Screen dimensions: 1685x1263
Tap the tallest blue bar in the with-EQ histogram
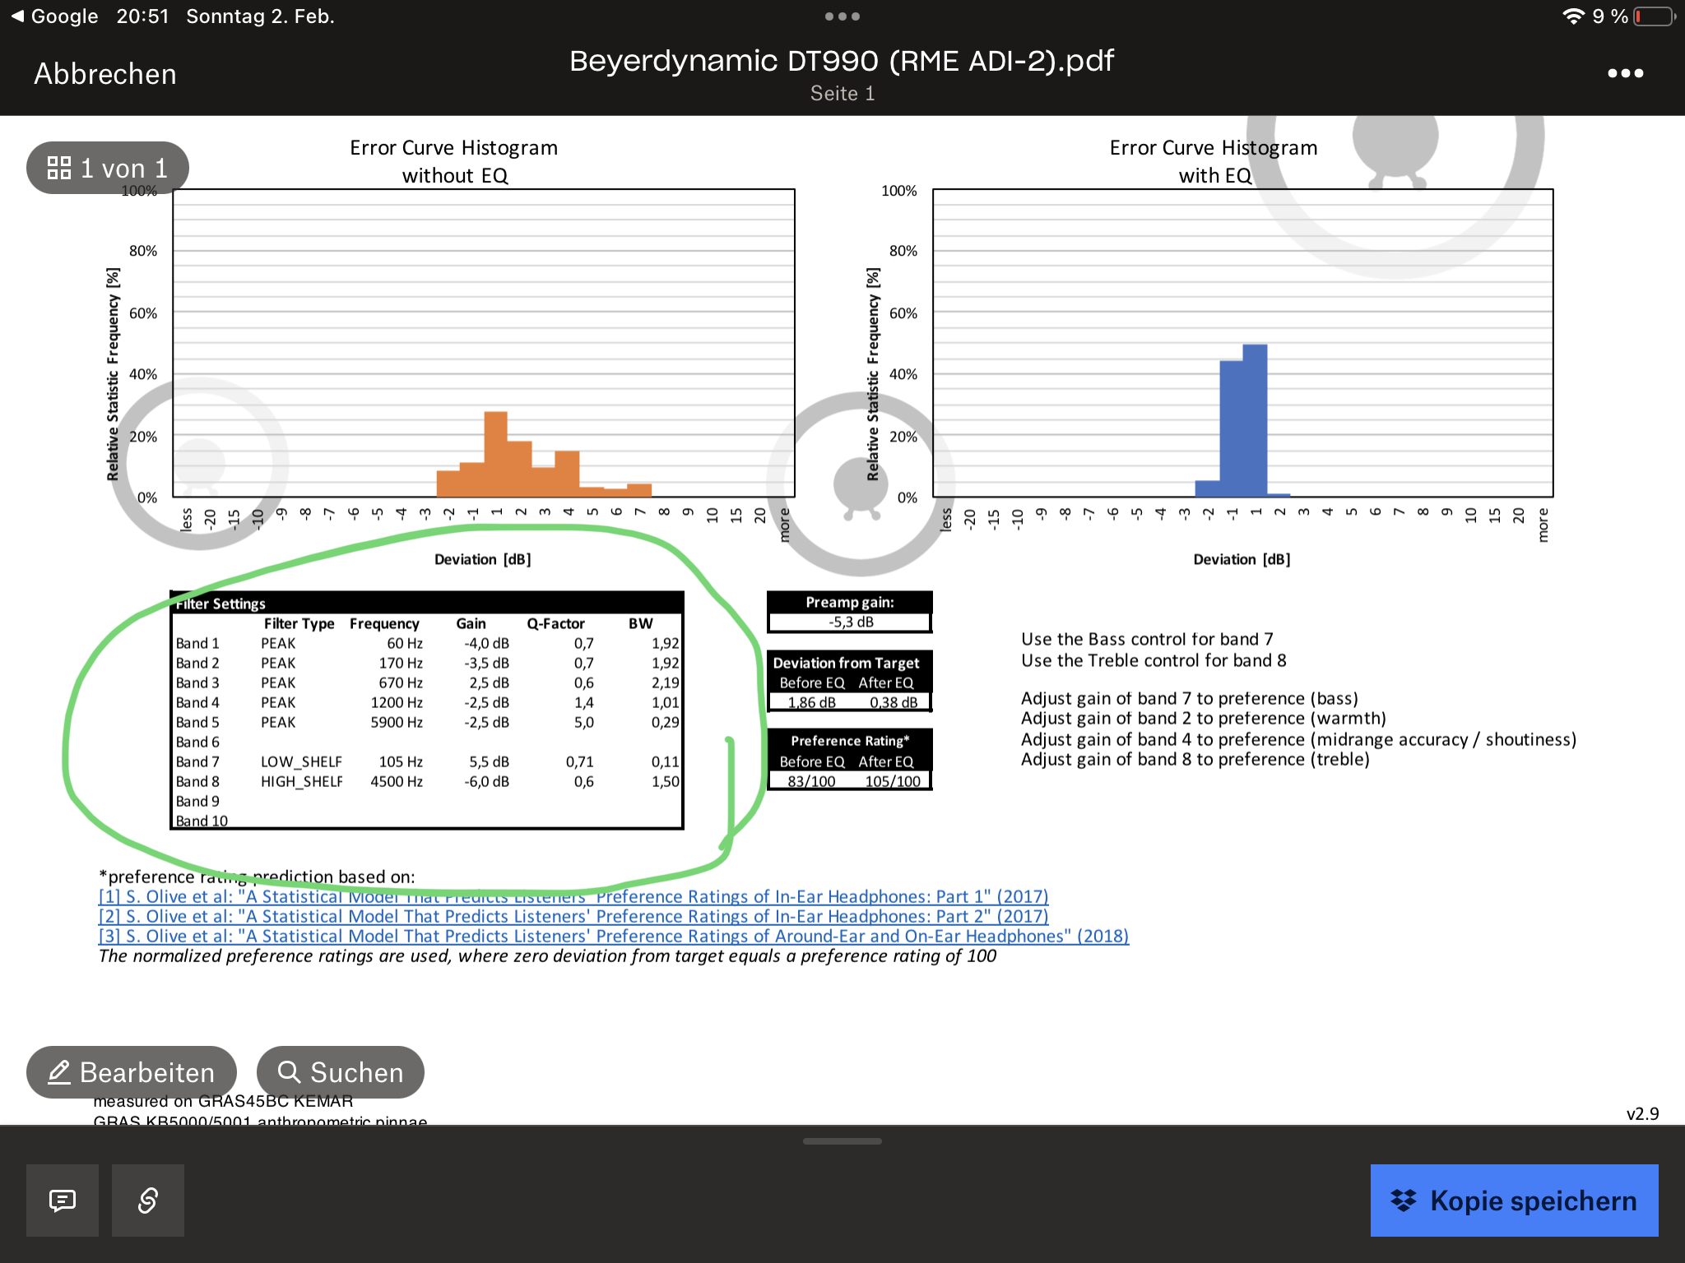point(1255,420)
